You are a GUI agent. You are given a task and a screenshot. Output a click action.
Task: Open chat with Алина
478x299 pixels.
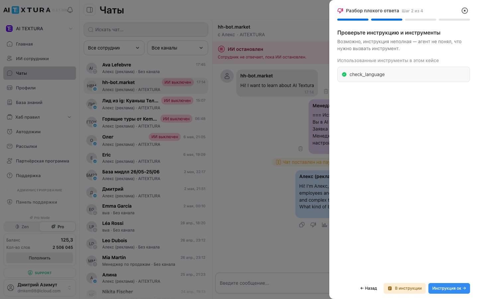click(146, 278)
